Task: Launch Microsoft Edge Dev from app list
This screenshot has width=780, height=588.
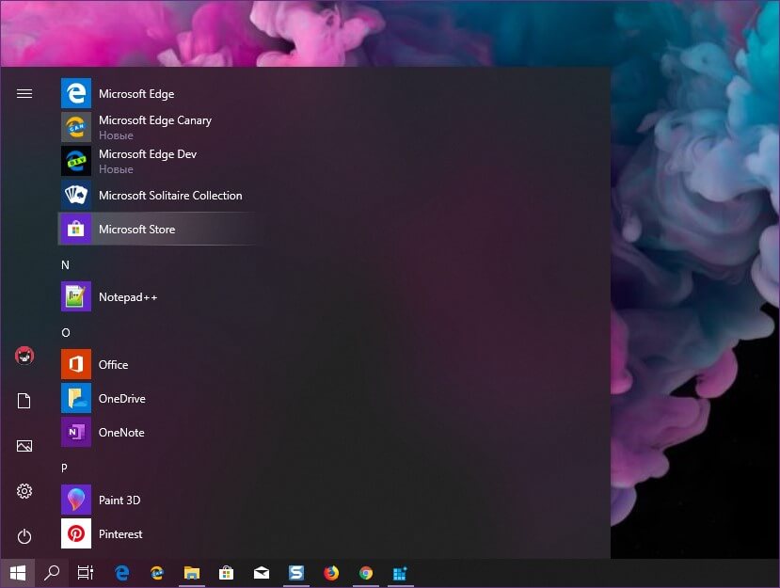Action: point(76,161)
